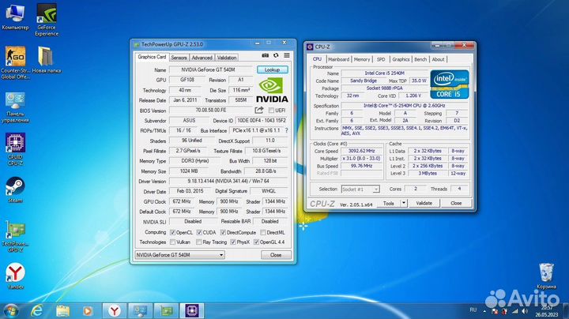Image resolution: width=569 pixels, height=319 pixels.
Task: Open the GPU selection dropdown in GPU-Z
Action: point(179,255)
